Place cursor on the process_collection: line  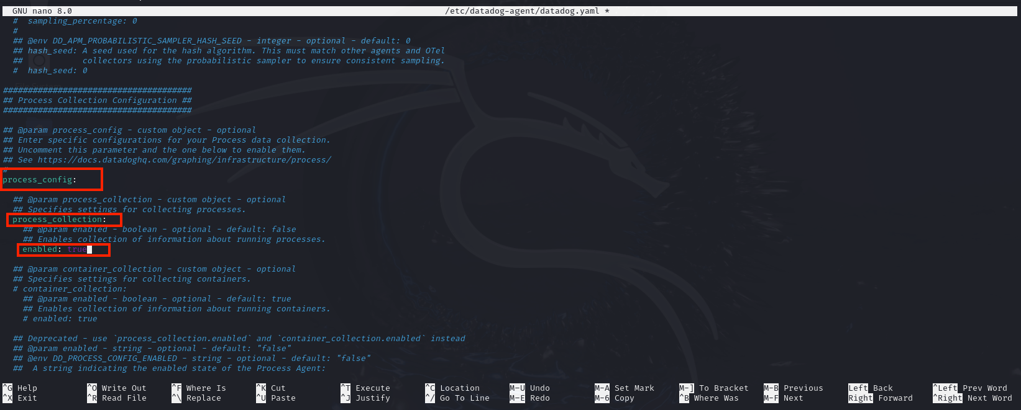[60, 220]
